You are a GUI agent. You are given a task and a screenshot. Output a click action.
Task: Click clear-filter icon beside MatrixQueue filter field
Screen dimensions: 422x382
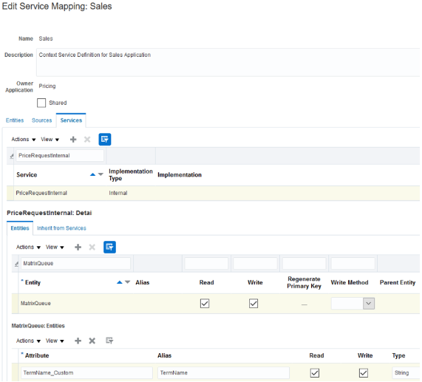(17, 264)
